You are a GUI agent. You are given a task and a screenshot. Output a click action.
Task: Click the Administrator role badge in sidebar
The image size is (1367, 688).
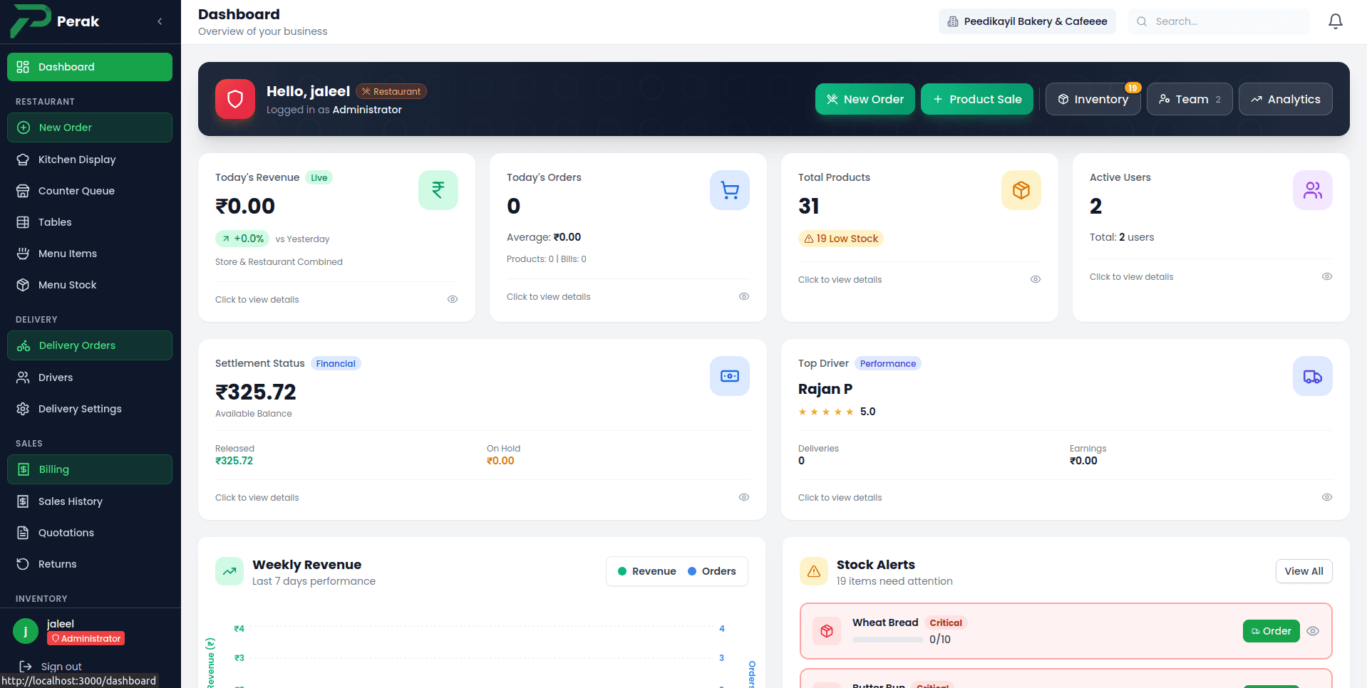86,639
